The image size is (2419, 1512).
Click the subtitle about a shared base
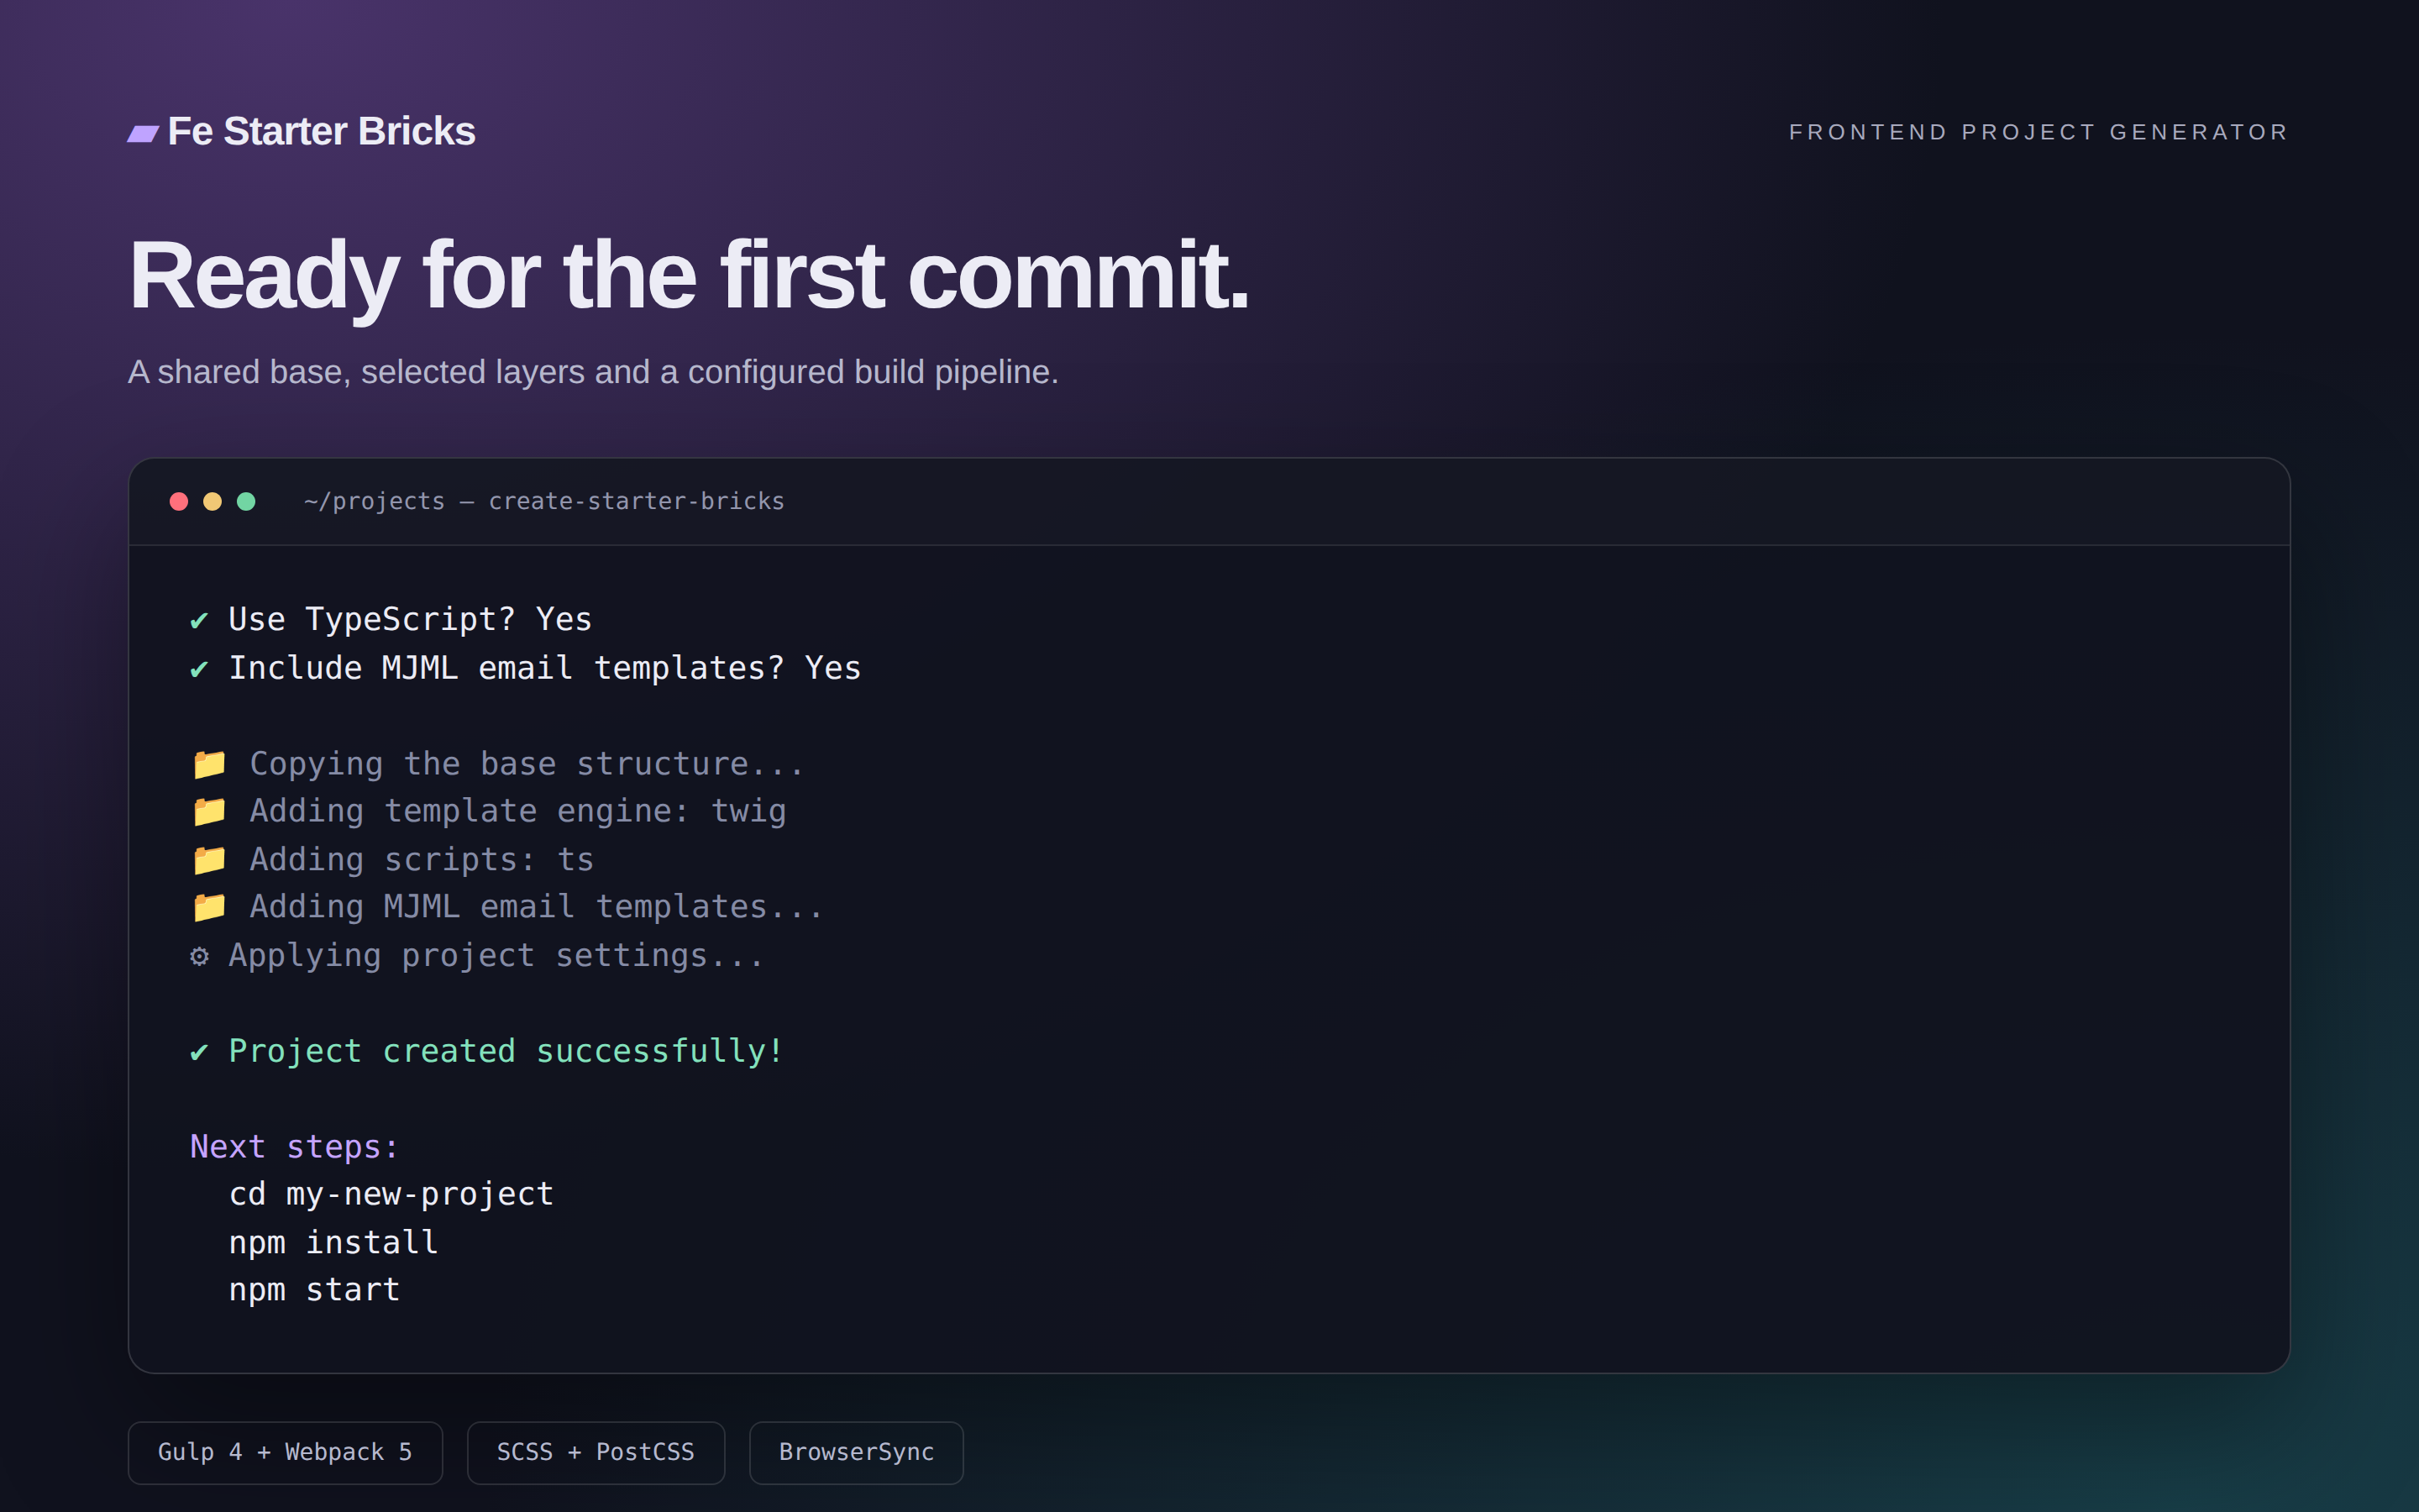click(x=593, y=372)
